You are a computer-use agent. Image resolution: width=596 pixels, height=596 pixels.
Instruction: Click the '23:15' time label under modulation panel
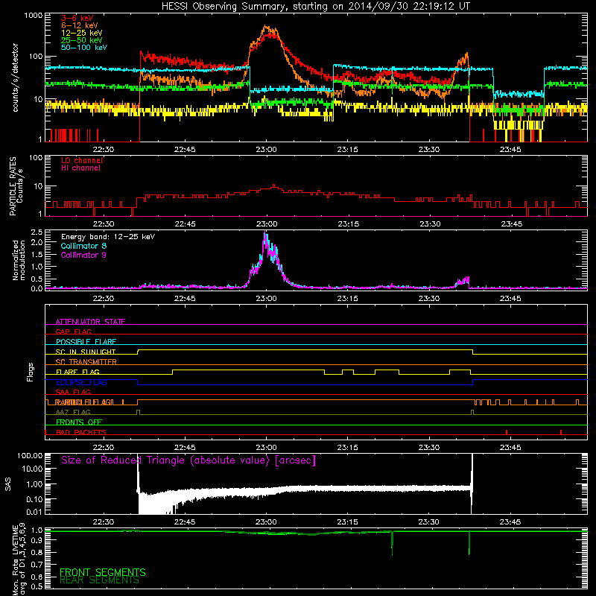point(348,299)
